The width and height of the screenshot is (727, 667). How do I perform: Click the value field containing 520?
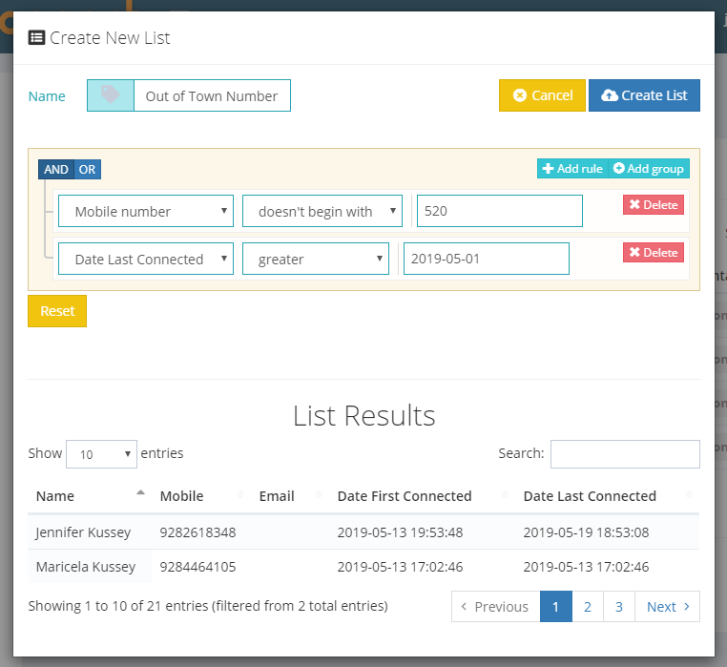499,211
